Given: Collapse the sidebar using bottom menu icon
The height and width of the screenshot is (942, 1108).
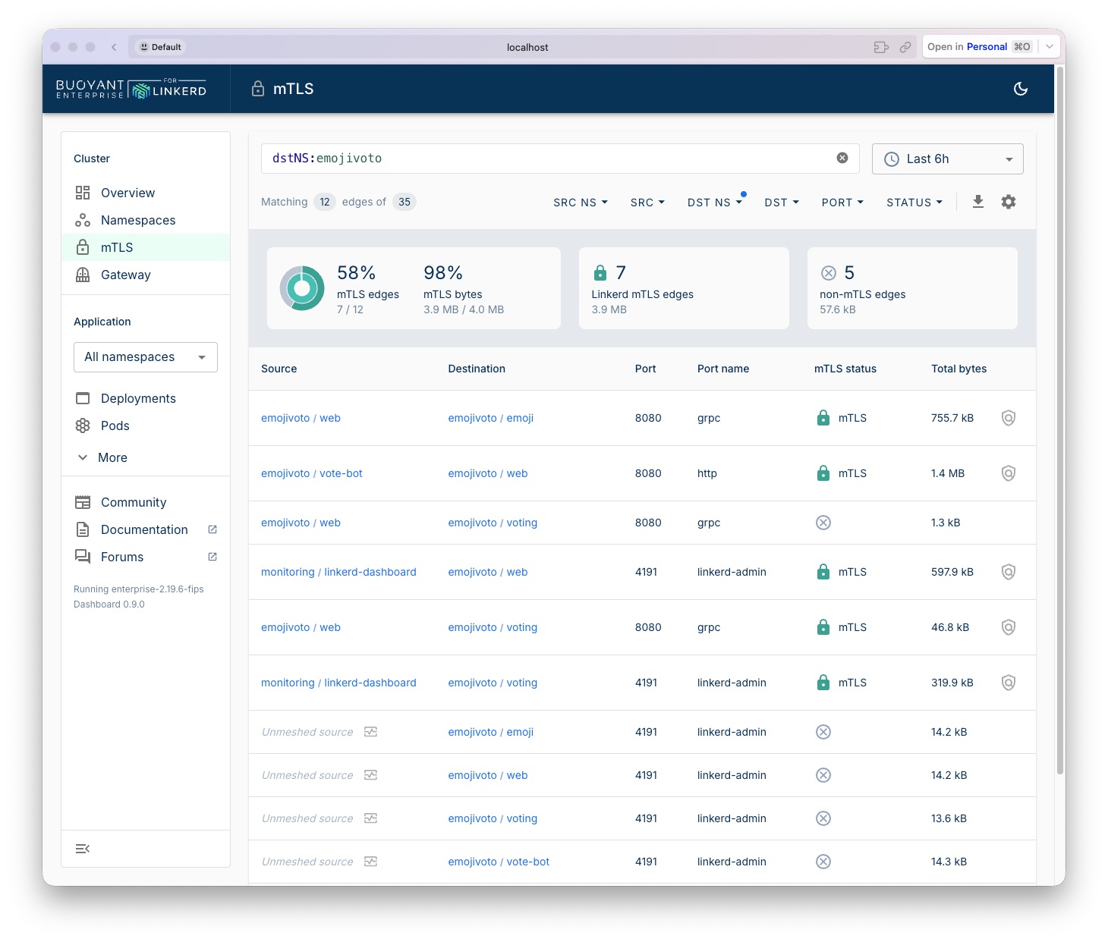Looking at the screenshot, I should (x=83, y=849).
